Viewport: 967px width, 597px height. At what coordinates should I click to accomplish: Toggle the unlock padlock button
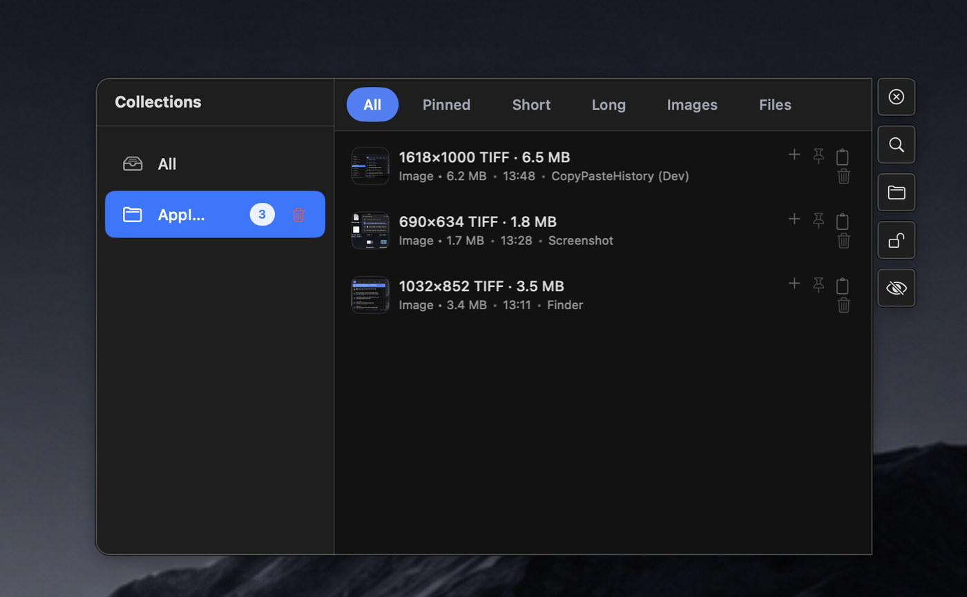897,239
